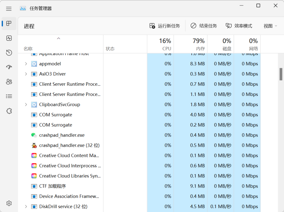This screenshot has width=284, height=212.
Task: Click the 1.8 MB memory value
Action: (x=197, y=105)
